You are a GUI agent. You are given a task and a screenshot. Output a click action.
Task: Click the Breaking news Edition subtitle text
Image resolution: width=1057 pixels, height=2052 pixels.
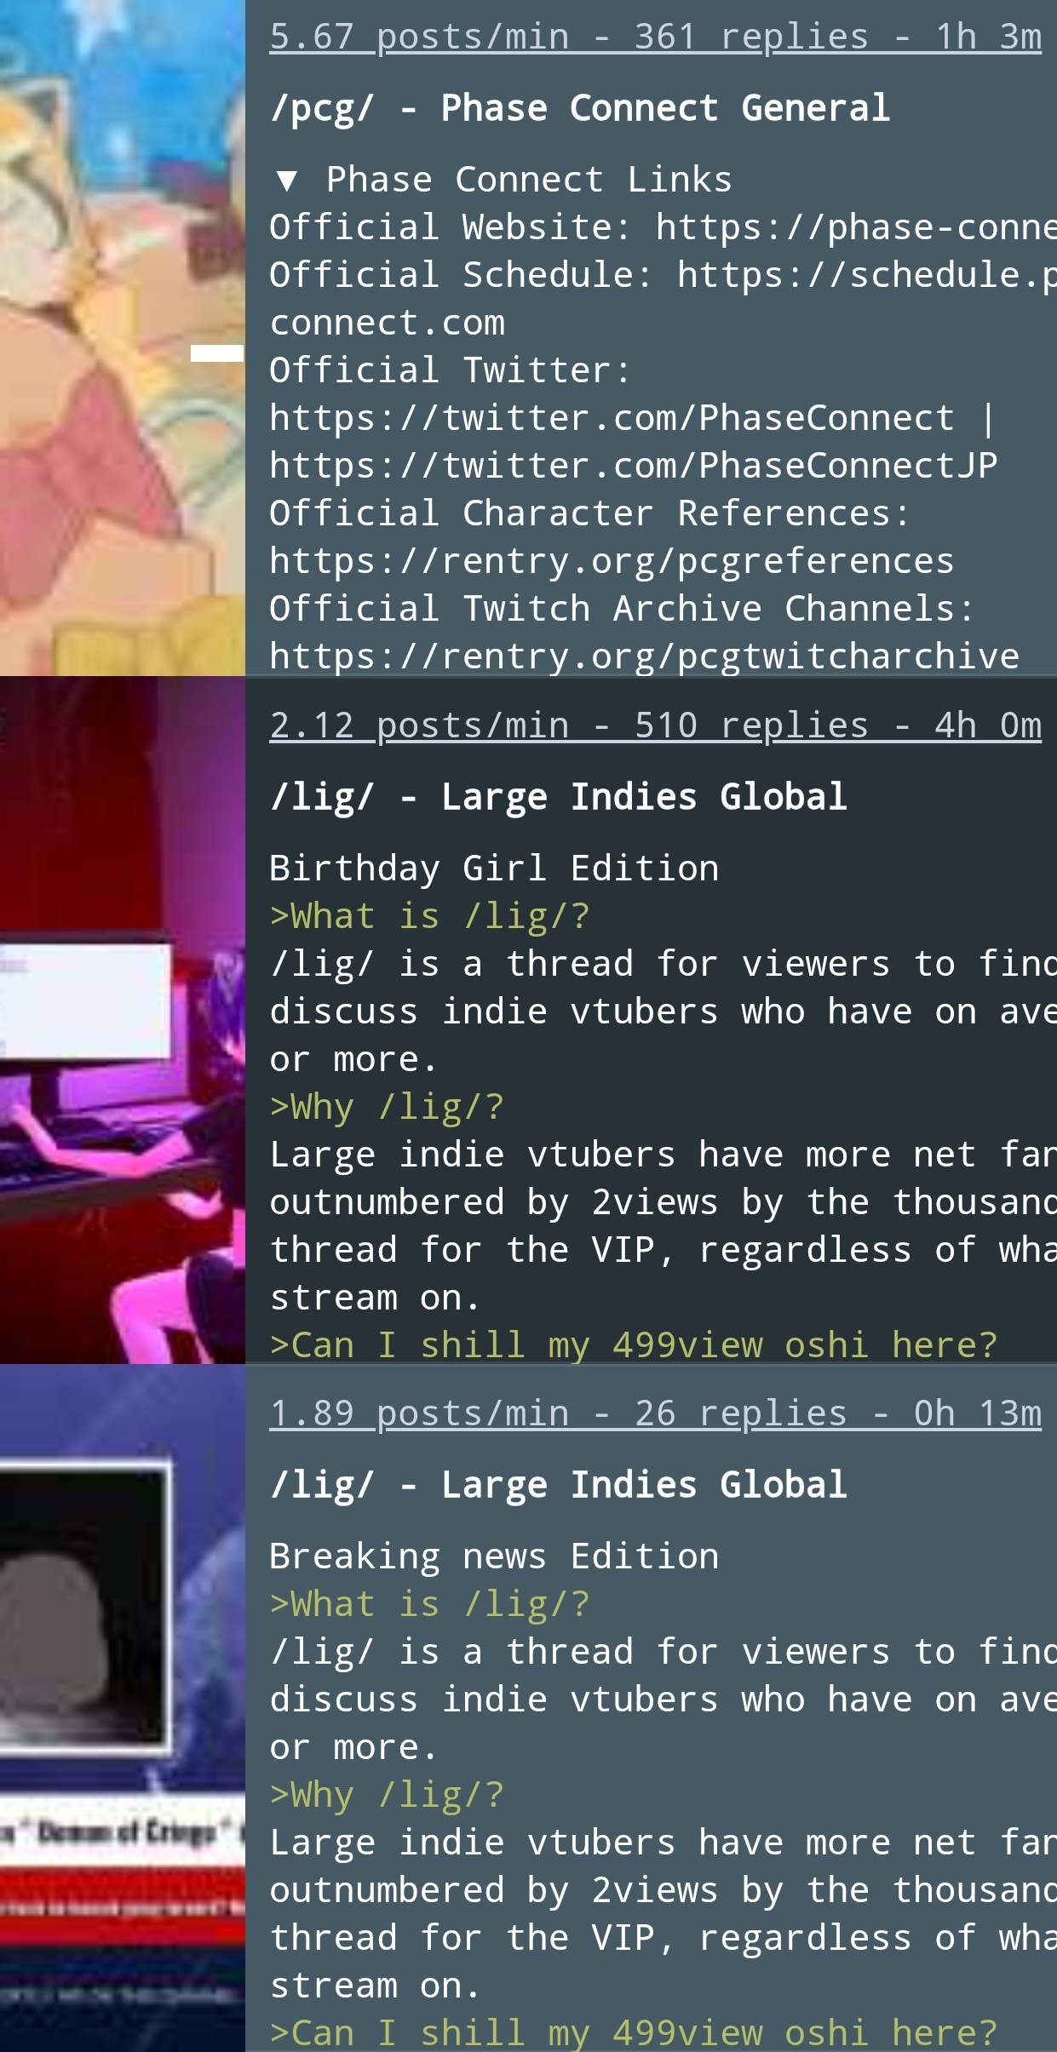pos(494,1556)
